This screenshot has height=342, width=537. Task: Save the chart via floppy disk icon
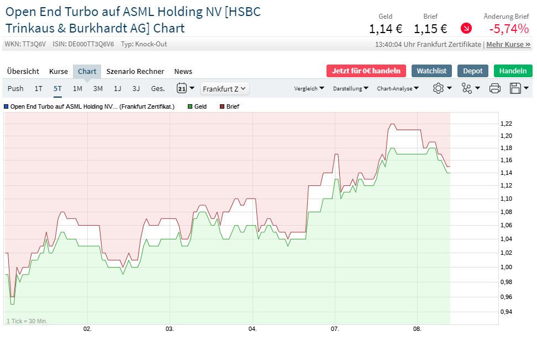(x=515, y=88)
